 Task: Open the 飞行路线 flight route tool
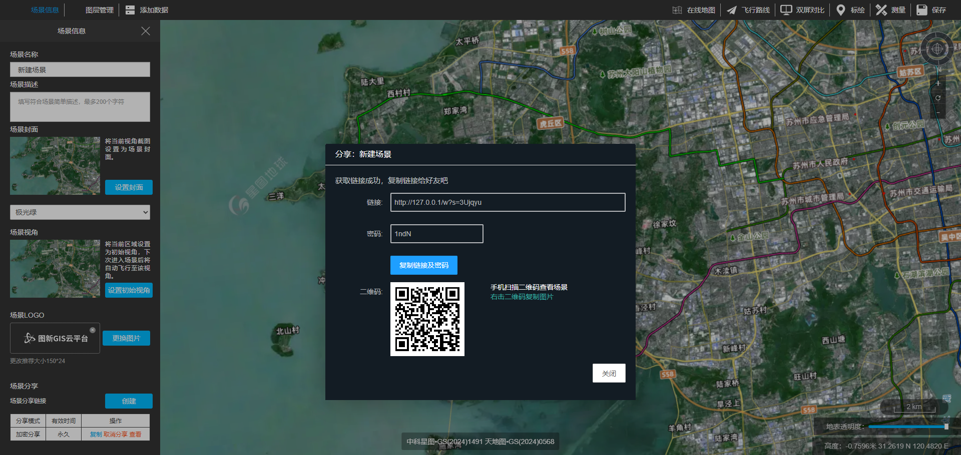tap(748, 10)
